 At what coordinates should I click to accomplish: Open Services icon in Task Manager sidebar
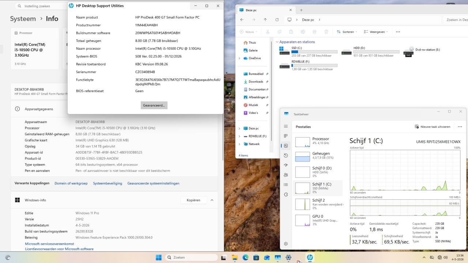tap(286, 195)
